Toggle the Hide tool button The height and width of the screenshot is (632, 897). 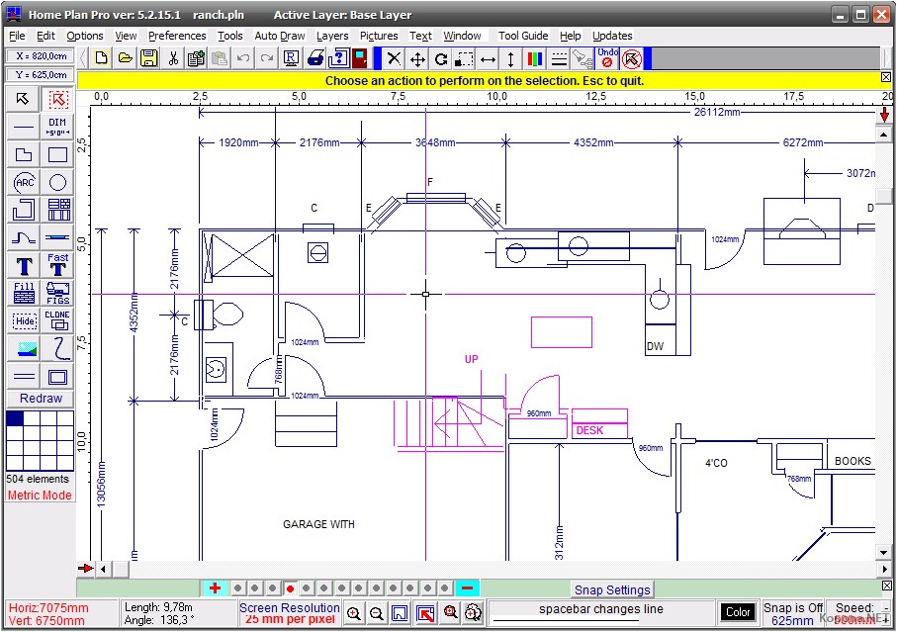[x=25, y=320]
